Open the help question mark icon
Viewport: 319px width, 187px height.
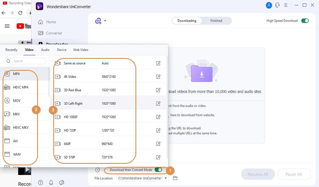41,183
